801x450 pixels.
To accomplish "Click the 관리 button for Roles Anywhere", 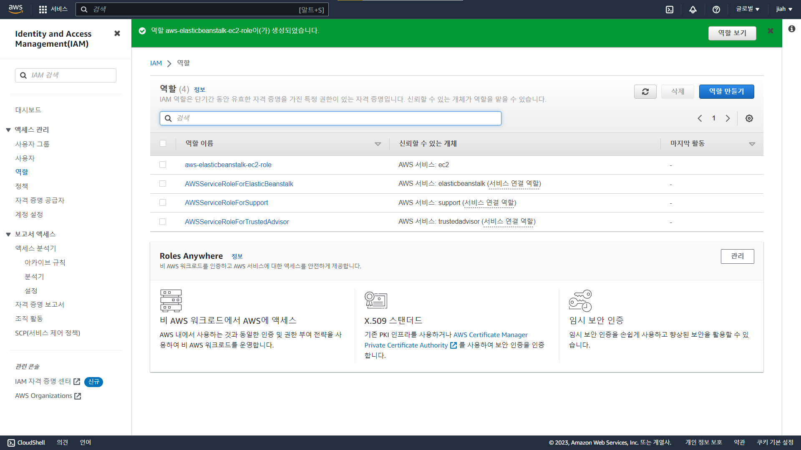I will pos(738,256).
